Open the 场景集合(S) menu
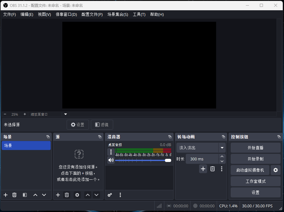 pyautogui.click(x=118, y=15)
